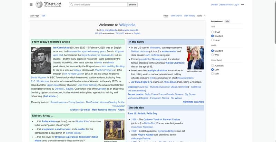Open the Talk tab
The image size is (276, 142).
43,16
